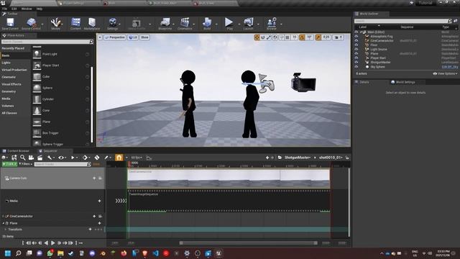This screenshot has height=259, width=460.
Task: Open the Window menu
Action: (27, 9)
